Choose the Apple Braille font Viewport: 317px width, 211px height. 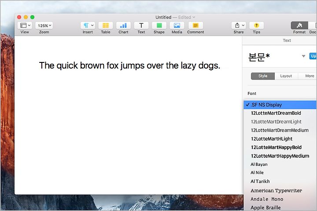[x=280, y=207]
